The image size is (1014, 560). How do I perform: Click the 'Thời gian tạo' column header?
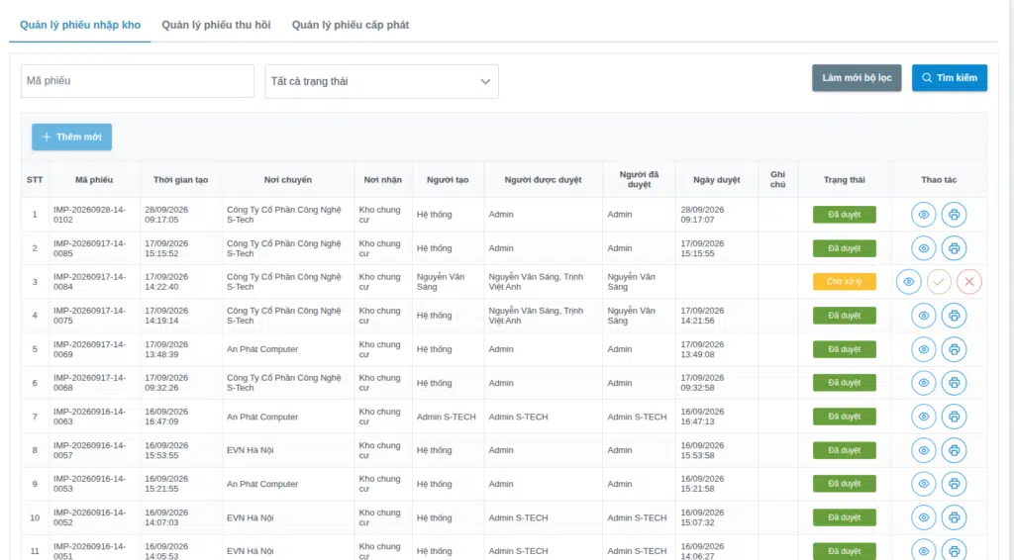click(x=180, y=179)
